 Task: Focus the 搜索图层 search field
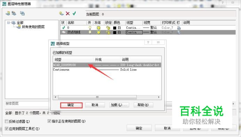[27, 104]
